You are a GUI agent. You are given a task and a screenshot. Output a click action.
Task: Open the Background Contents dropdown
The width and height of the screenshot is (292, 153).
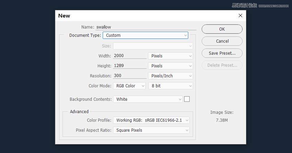pos(148,99)
